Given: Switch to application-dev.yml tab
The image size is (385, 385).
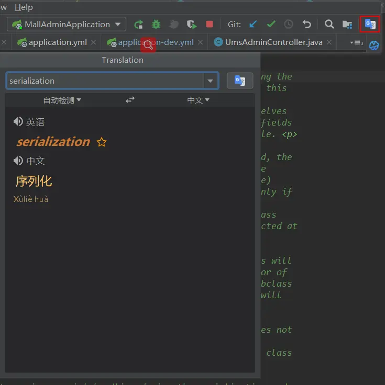Looking at the screenshot, I should (x=156, y=42).
